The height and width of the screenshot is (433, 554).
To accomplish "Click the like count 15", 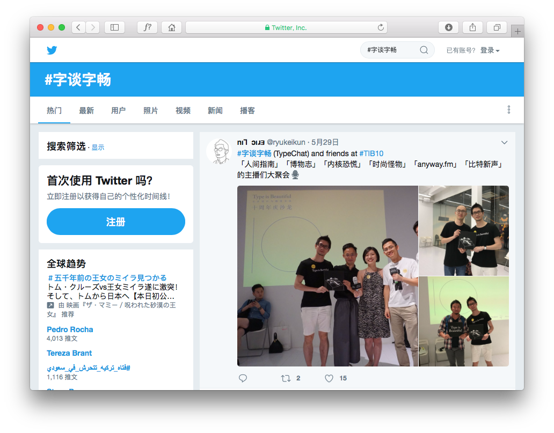I will pos(343,378).
